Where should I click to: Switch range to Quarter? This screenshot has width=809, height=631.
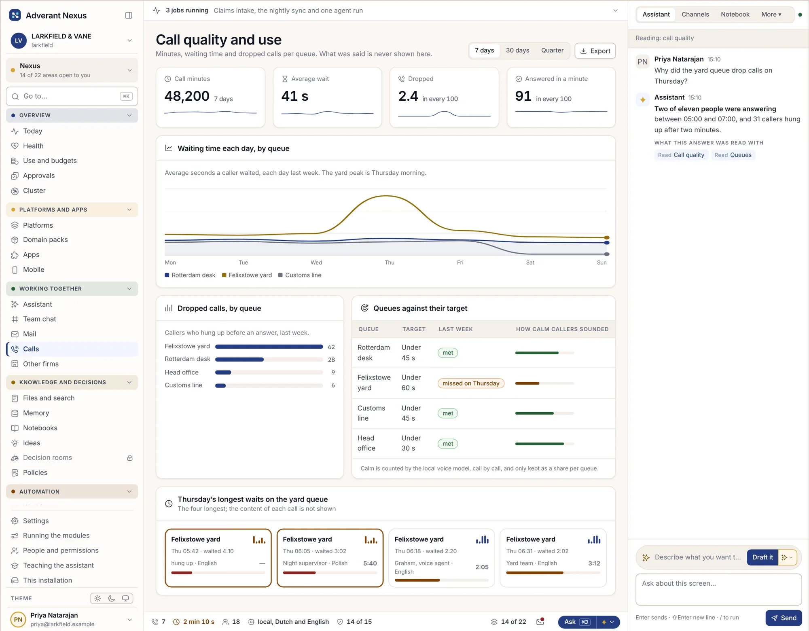pyautogui.click(x=552, y=51)
